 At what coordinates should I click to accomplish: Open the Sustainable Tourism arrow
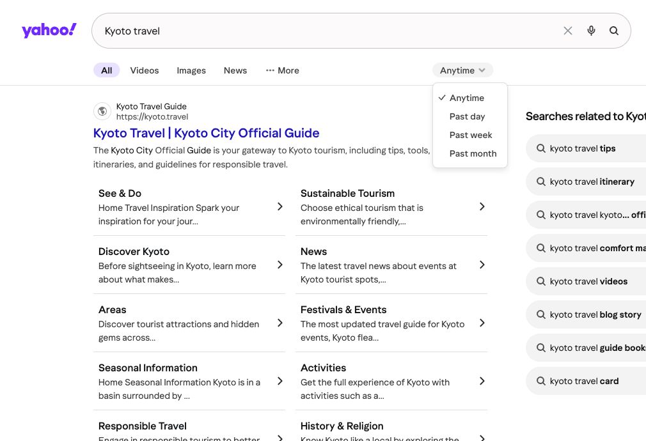482,206
